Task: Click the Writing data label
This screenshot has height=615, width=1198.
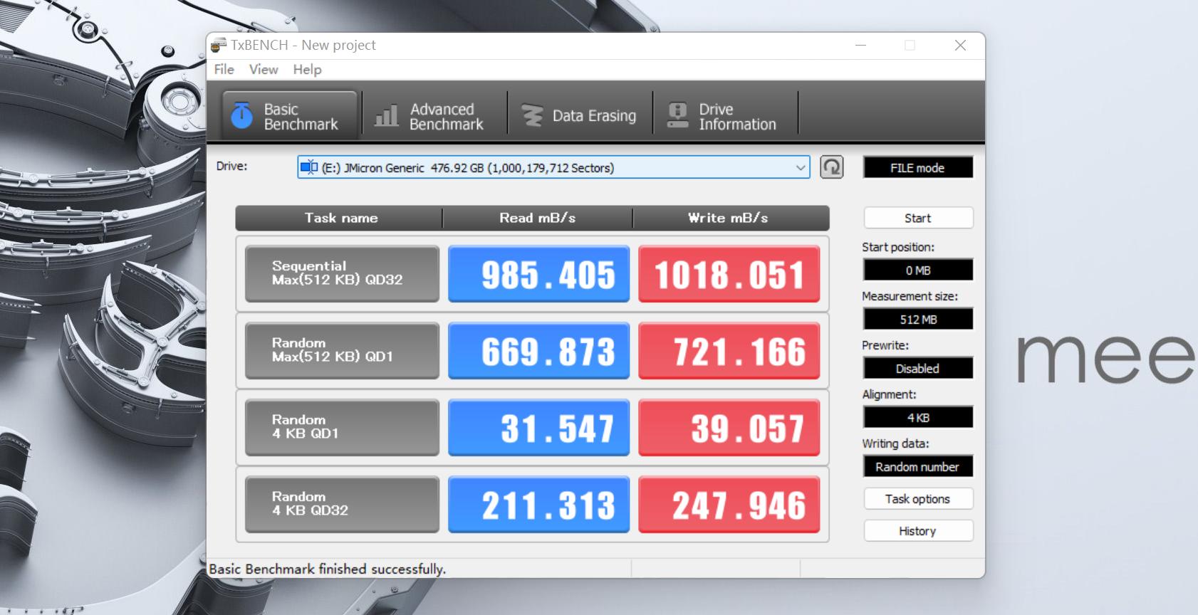Action: coord(895,443)
